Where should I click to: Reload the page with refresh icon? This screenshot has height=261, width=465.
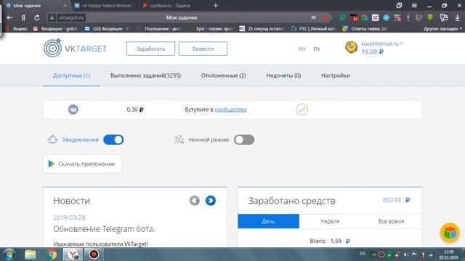(37, 17)
